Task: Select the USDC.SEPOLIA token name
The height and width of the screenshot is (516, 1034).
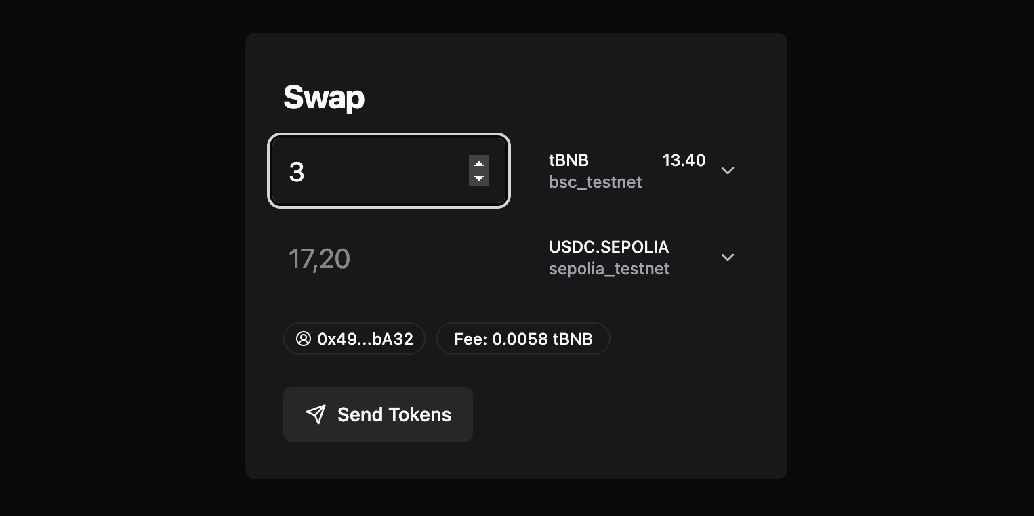Action: 608,247
